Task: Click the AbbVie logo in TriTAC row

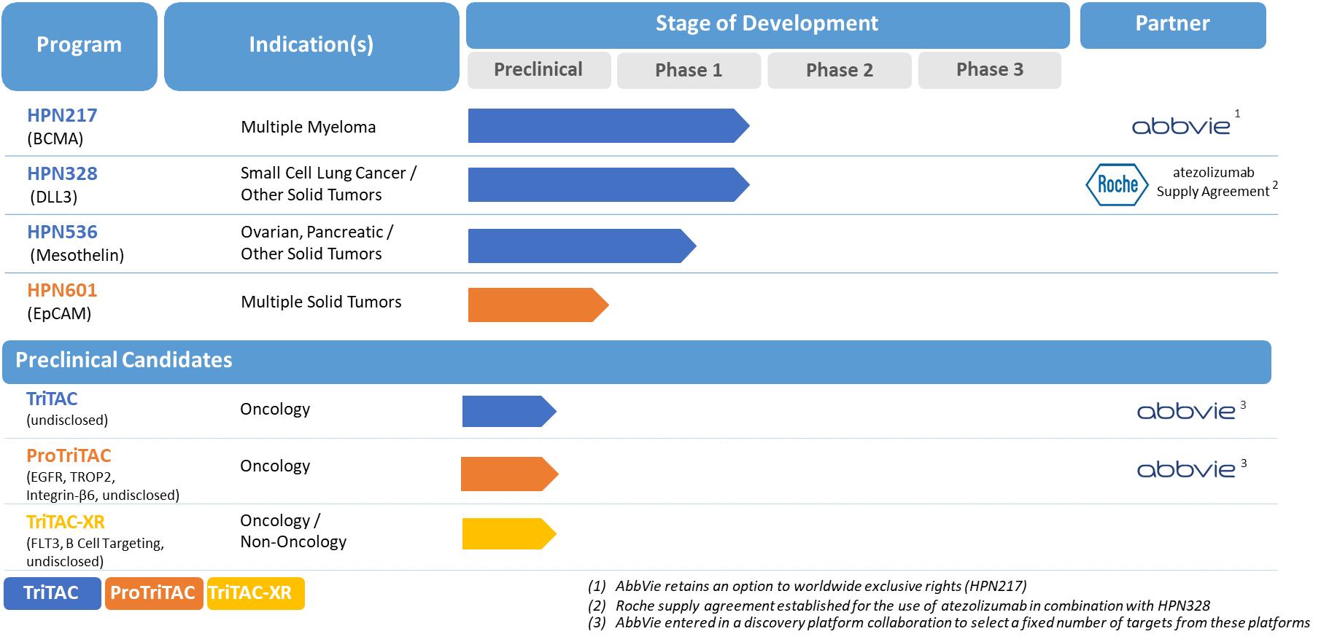Action: coord(1185,412)
